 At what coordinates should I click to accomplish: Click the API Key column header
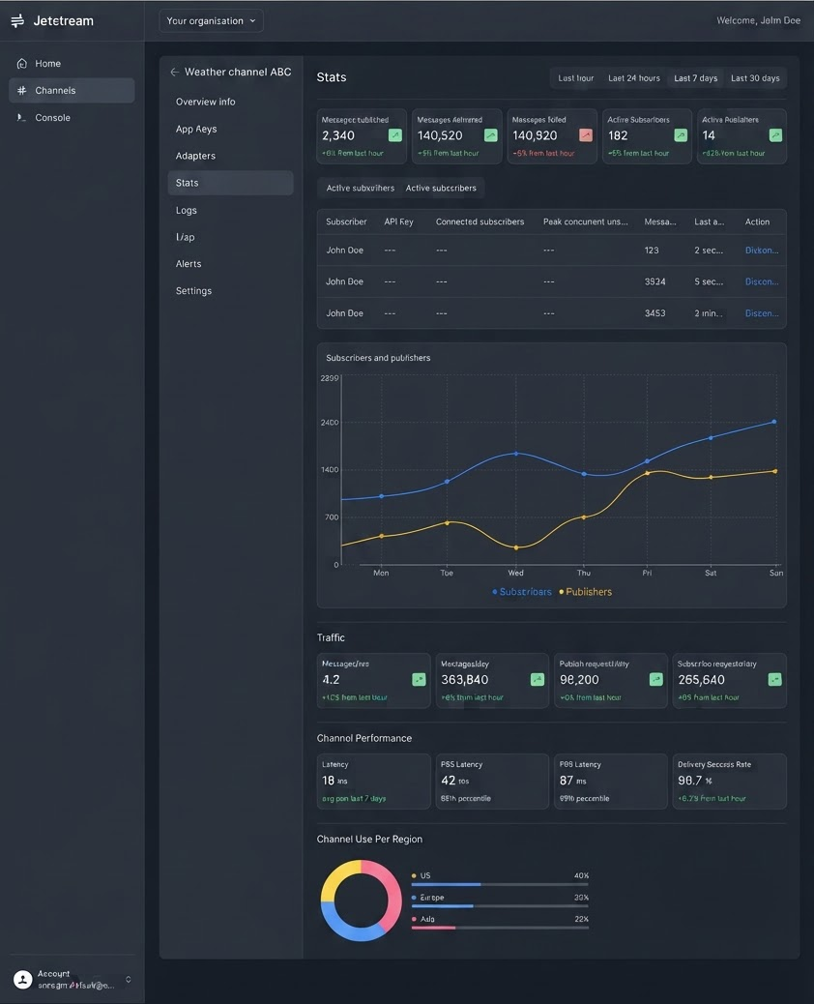398,221
